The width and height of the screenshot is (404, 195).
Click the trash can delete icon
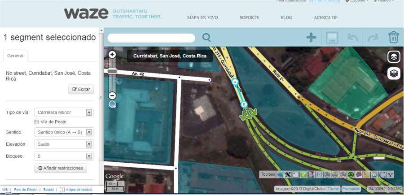tap(393, 38)
